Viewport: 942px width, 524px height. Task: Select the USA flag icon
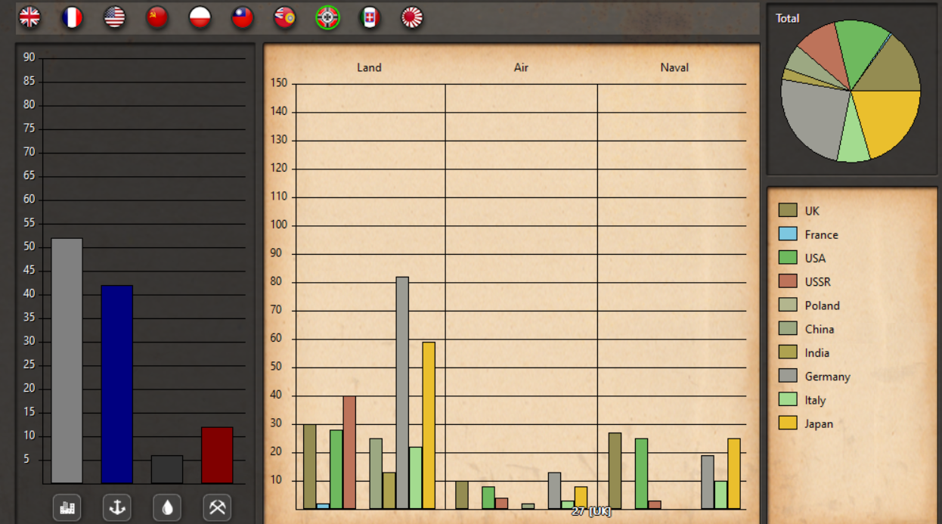pos(114,17)
